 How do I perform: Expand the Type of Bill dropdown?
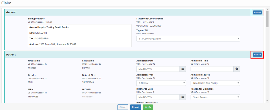click(188, 39)
